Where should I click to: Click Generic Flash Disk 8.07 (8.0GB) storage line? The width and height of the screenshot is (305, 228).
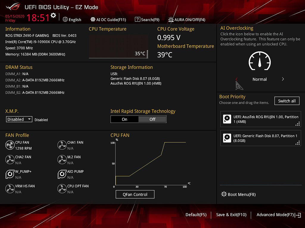click(x=135, y=78)
